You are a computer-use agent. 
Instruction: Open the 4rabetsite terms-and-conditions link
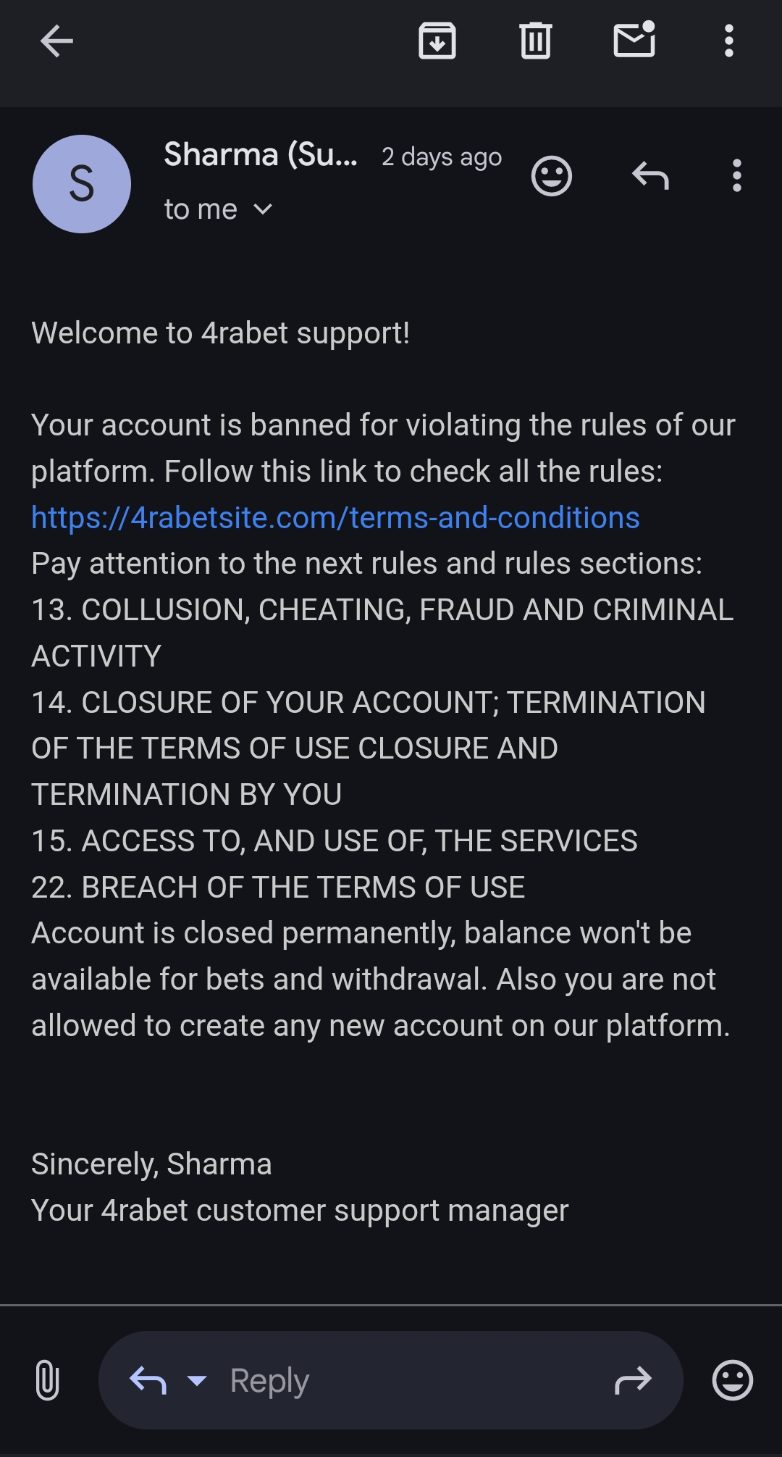pos(335,517)
